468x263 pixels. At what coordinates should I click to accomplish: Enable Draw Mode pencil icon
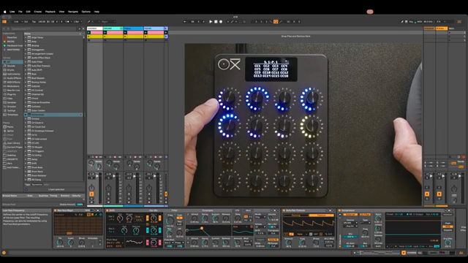(402, 21)
